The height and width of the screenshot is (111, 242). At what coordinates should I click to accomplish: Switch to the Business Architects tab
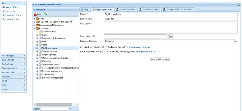pyautogui.click(x=149, y=10)
